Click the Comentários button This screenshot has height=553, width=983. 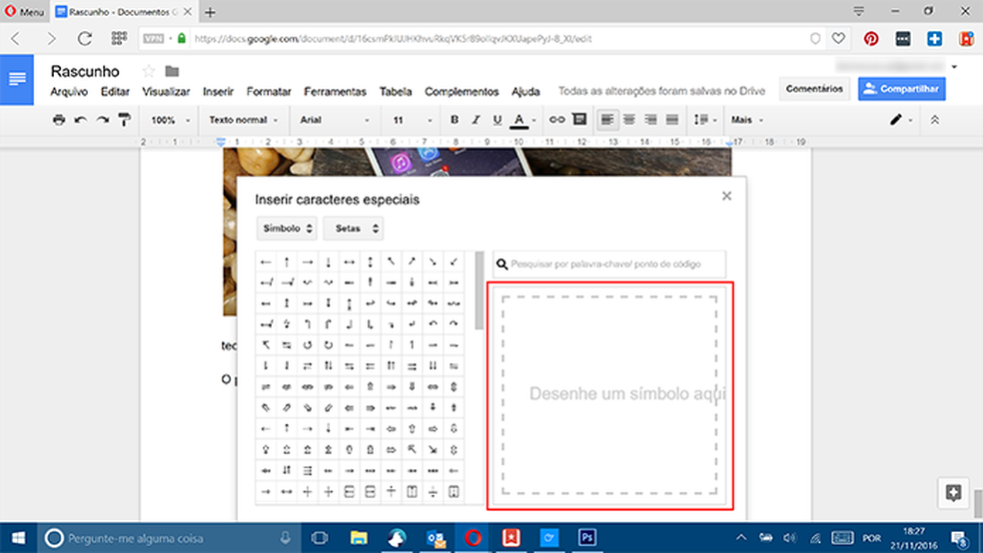(x=814, y=89)
